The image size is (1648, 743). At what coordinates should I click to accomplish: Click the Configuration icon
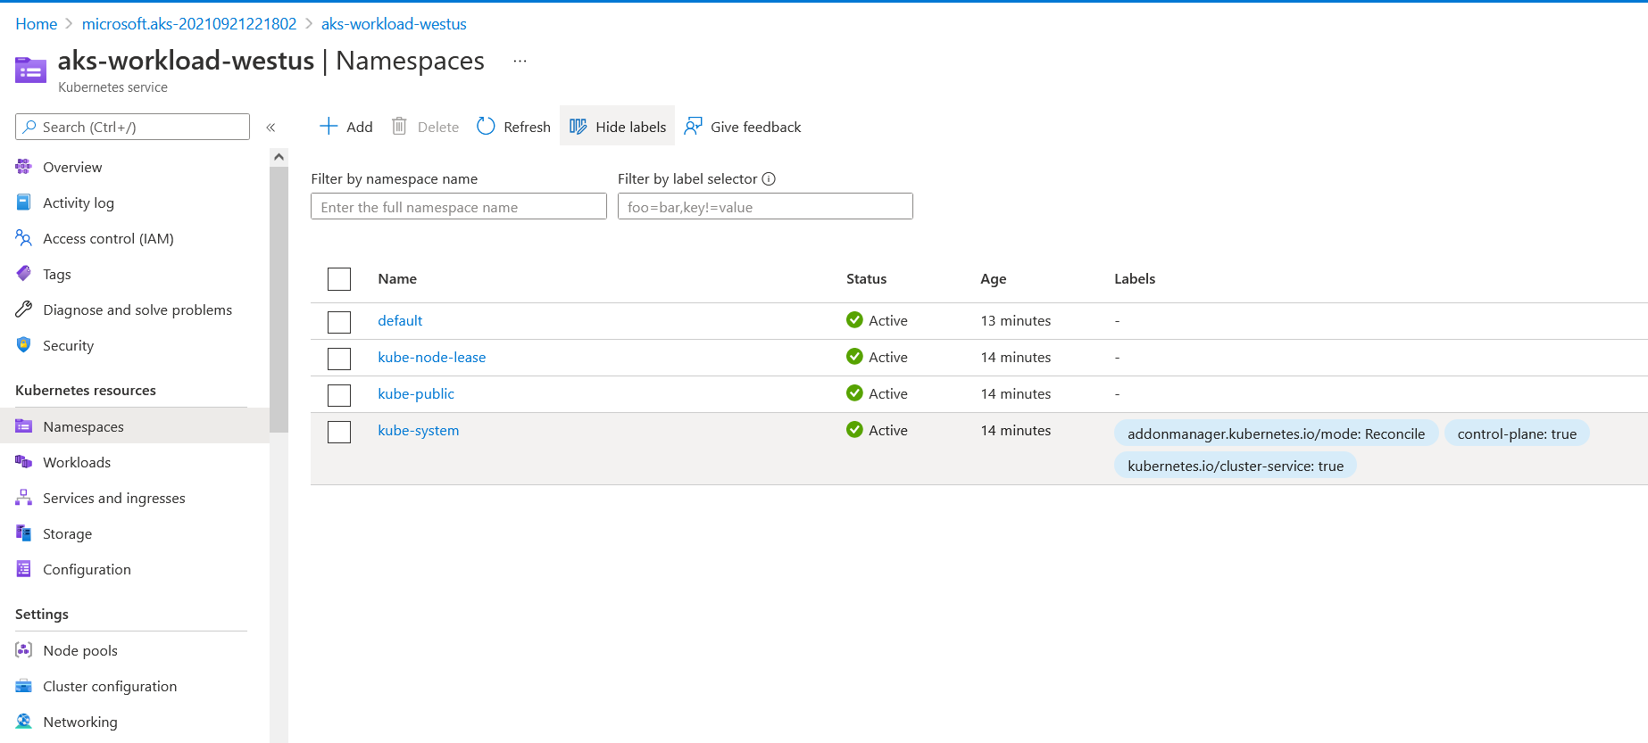24,569
